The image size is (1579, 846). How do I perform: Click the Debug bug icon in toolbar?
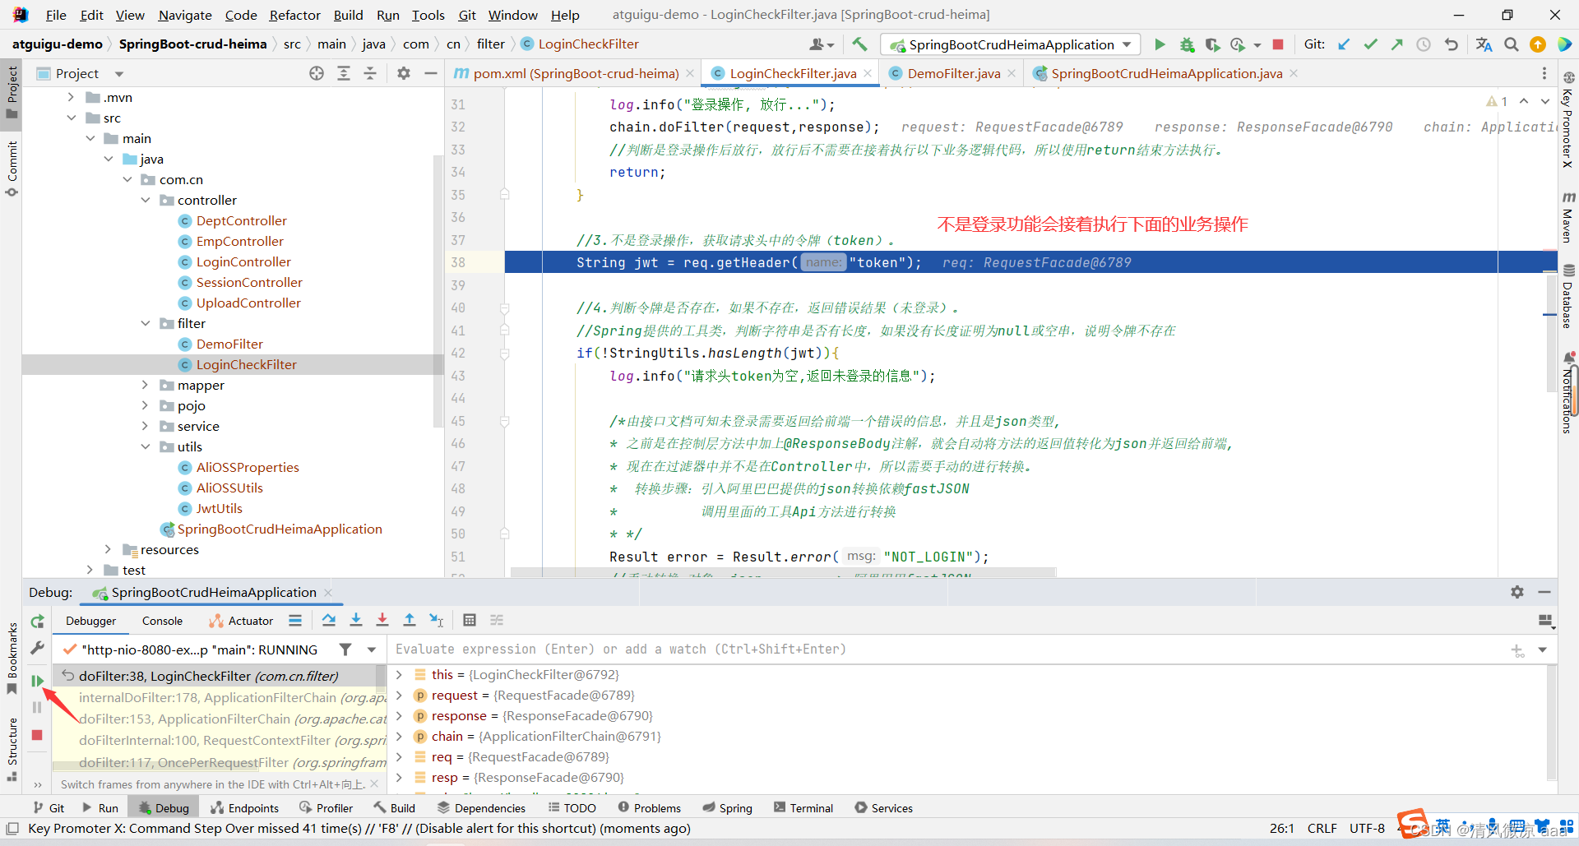click(1187, 44)
